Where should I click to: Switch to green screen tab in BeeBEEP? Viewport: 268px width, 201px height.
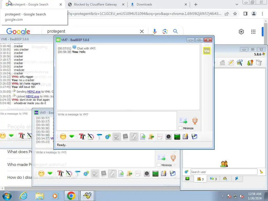click(x=187, y=179)
